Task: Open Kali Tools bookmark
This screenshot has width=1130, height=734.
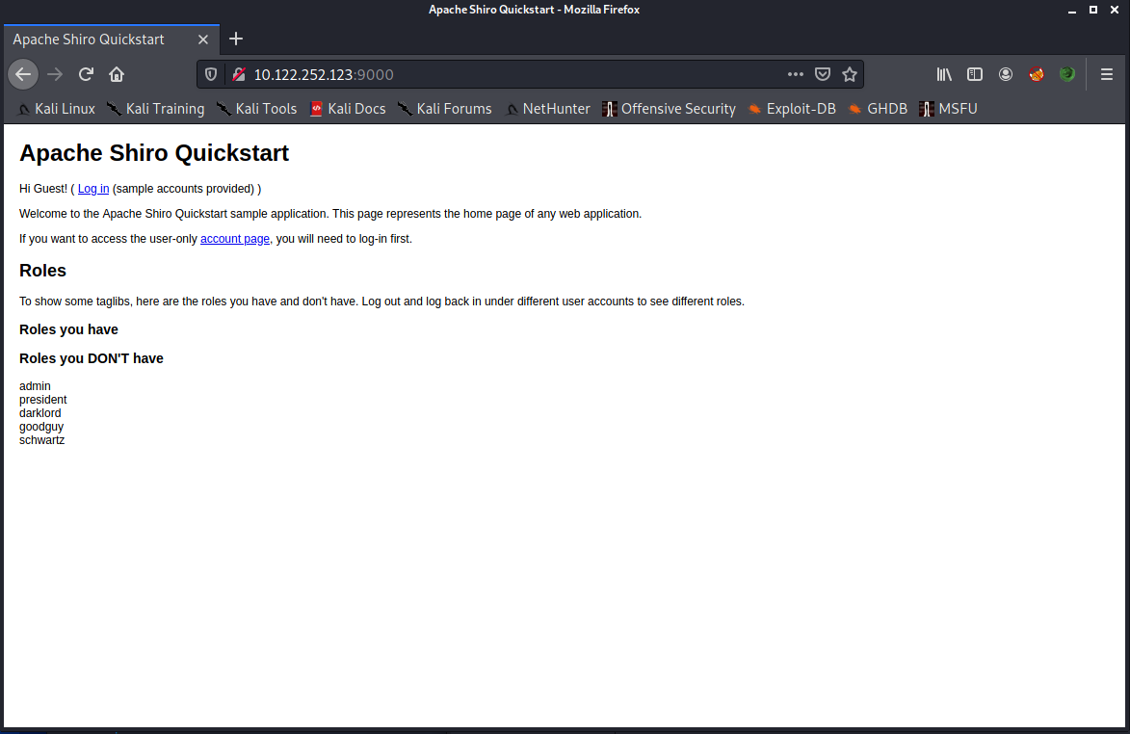Action: click(256, 109)
